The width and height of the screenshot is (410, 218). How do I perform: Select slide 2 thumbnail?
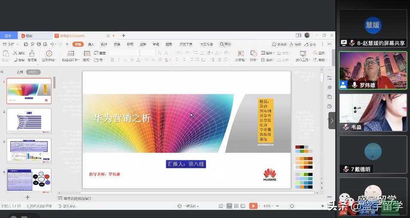point(29,121)
